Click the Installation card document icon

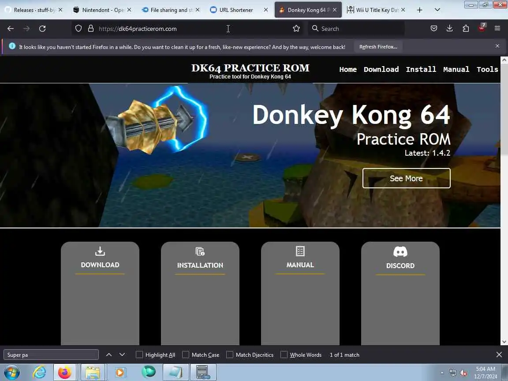200,251
